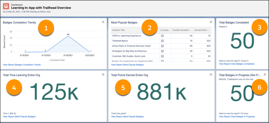This screenshot has height=123, width=269.
Task: Select the CRM for Lightning Experience title cell
Action: point(135,36)
